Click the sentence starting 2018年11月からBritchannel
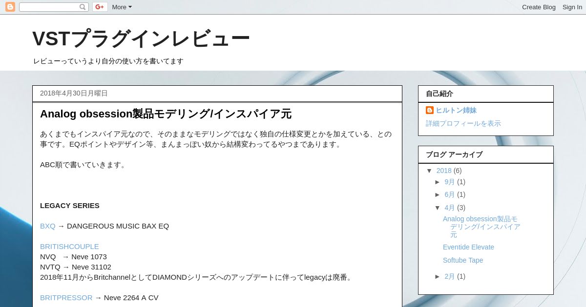This screenshot has width=586, height=307. [x=197, y=277]
